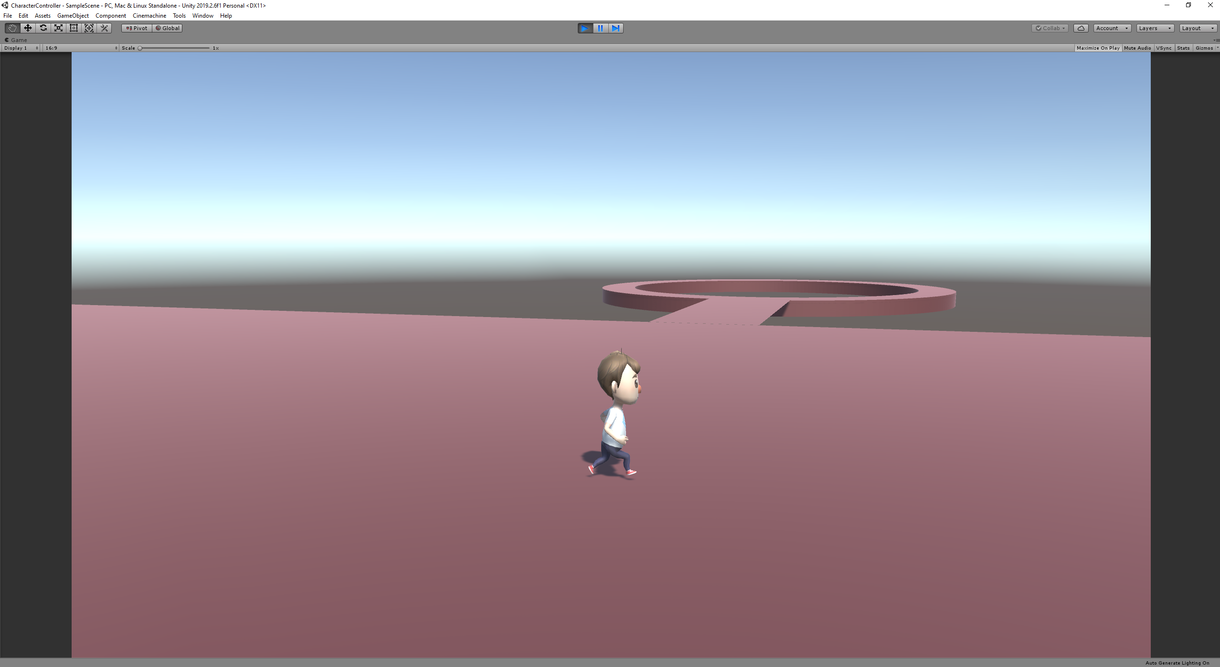Screen dimensions: 1220x667
Task: Toggle the Stats overlay
Action: click(1183, 48)
